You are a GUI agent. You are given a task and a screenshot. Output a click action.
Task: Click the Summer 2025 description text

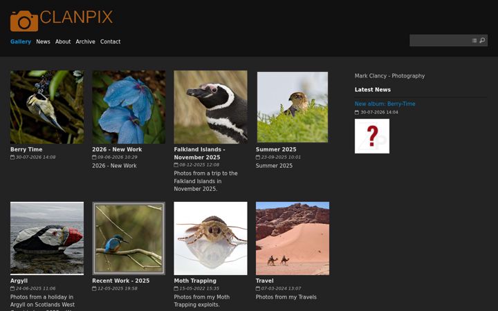click(274, 166)
